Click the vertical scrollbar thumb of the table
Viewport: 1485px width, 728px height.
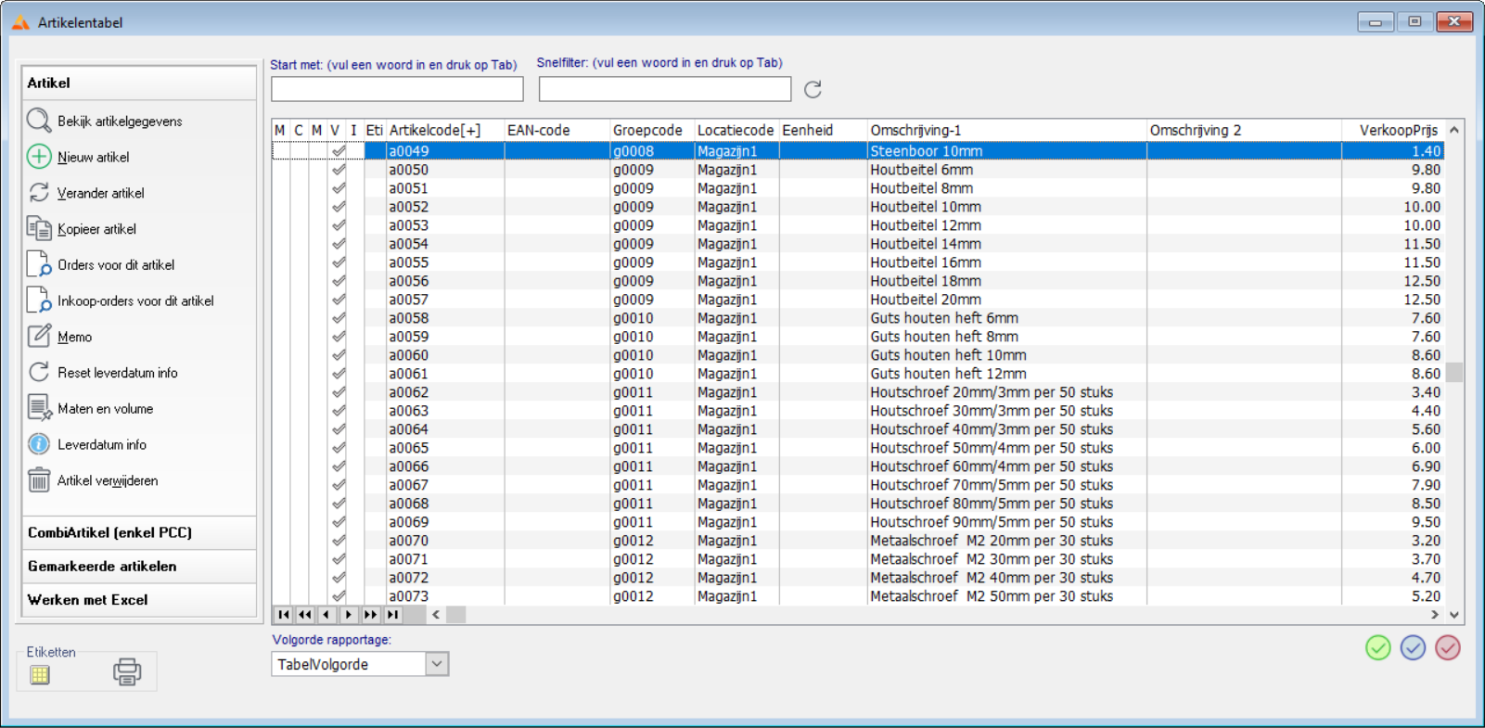[1453, 372]
